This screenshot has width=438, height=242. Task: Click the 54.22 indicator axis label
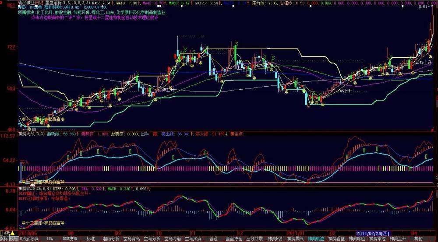10,160
